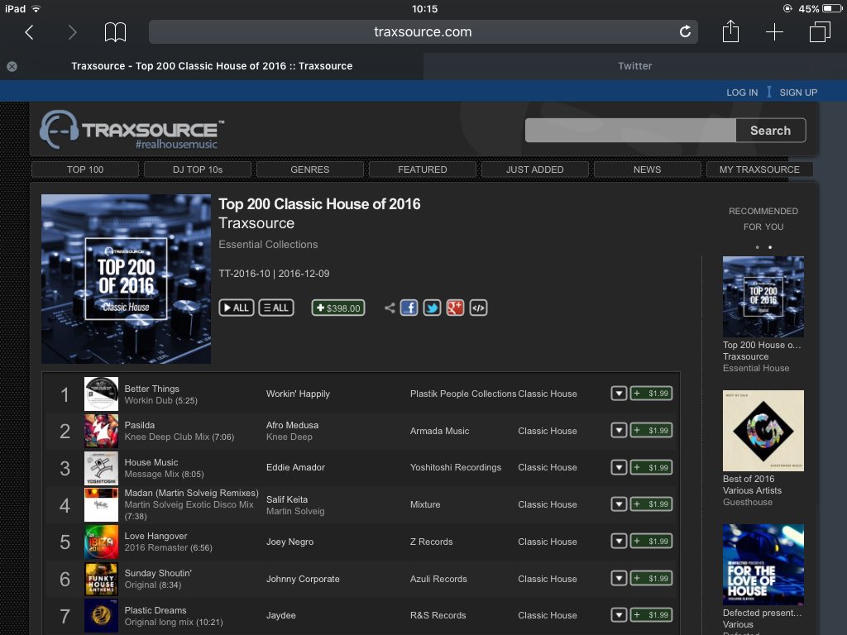Open recommended Top 200 House thumbnail

tap(763, 297)
